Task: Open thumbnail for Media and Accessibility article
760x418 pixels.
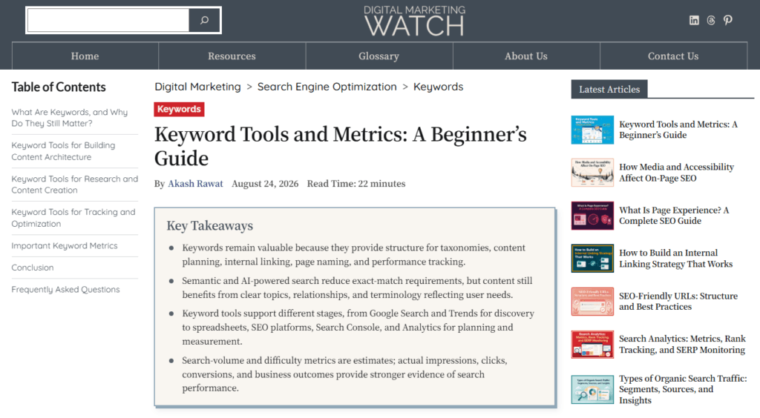Action: coord(592,172)
